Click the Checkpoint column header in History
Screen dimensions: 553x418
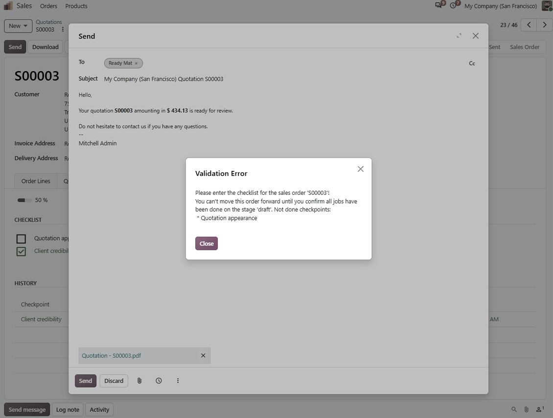pyautogui.click(x=35, y=304)
